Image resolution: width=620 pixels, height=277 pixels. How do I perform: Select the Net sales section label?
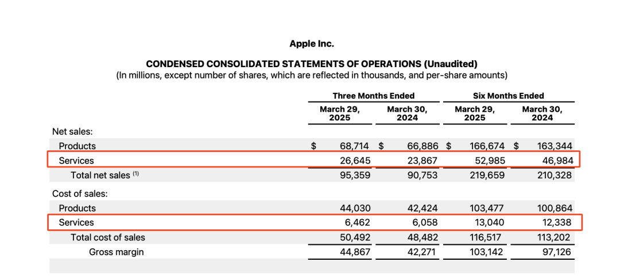click(x=68, y=131)
